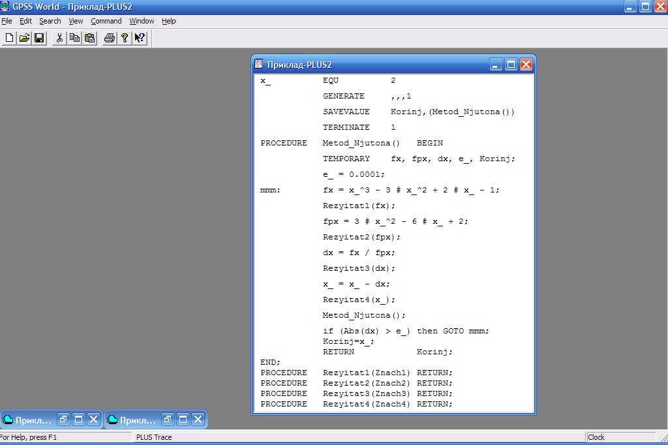This screenshot has width=668, height=445.
Task: Minimize the Приклад-PLUS2 model window
Action: [496, 65]
